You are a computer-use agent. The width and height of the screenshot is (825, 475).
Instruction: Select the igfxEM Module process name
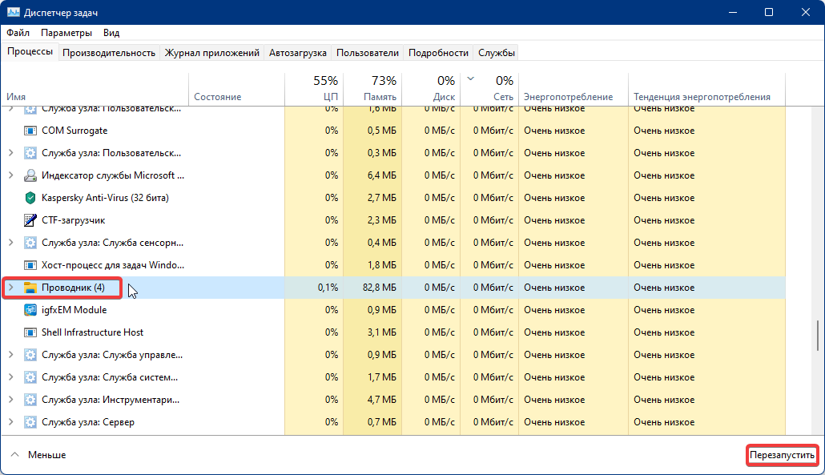coord(74,310)
